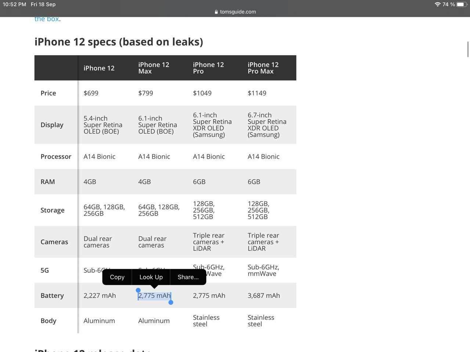Tap the $1149 price cell
The height and width of the screenshot is (352, 470).
[x=257, y=93]
